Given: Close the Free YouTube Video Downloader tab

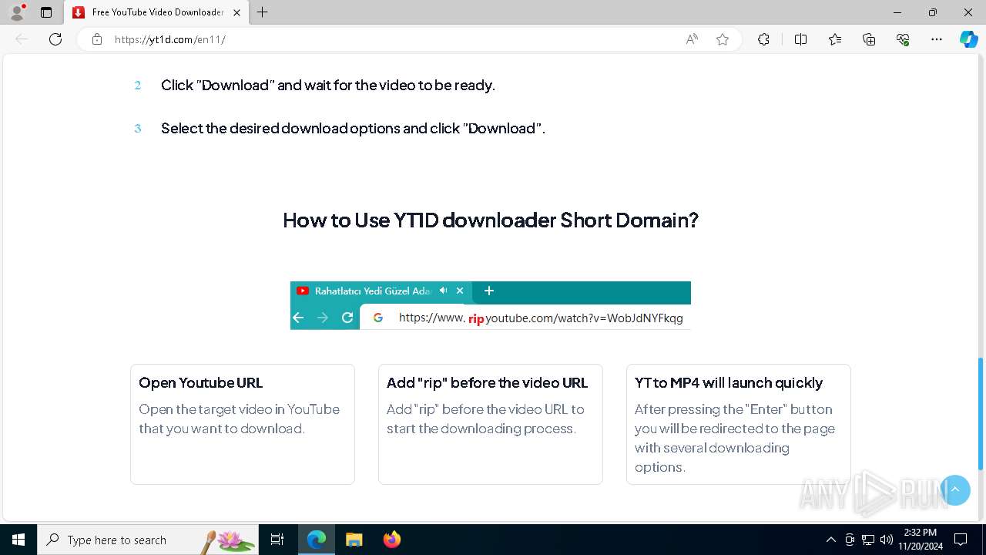Looking at the screenshot, I should pos(236,12).
